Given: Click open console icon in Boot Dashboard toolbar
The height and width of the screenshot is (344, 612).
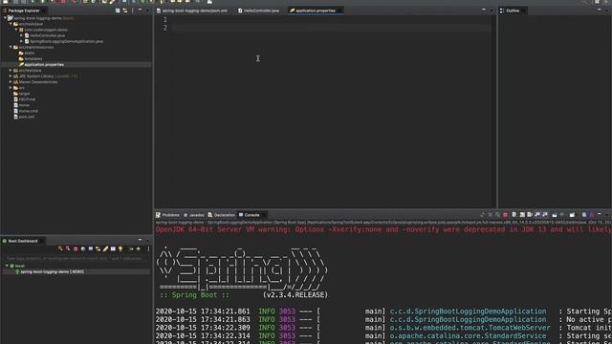Looking at the screenshot, I should 91,248.
